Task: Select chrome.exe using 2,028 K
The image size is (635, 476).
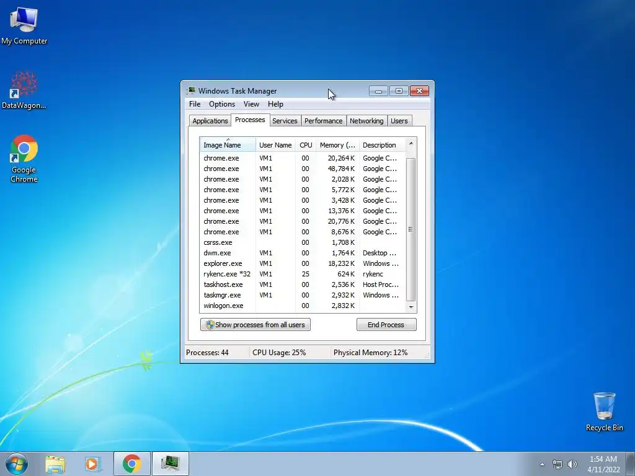Action: click(303, 179)
